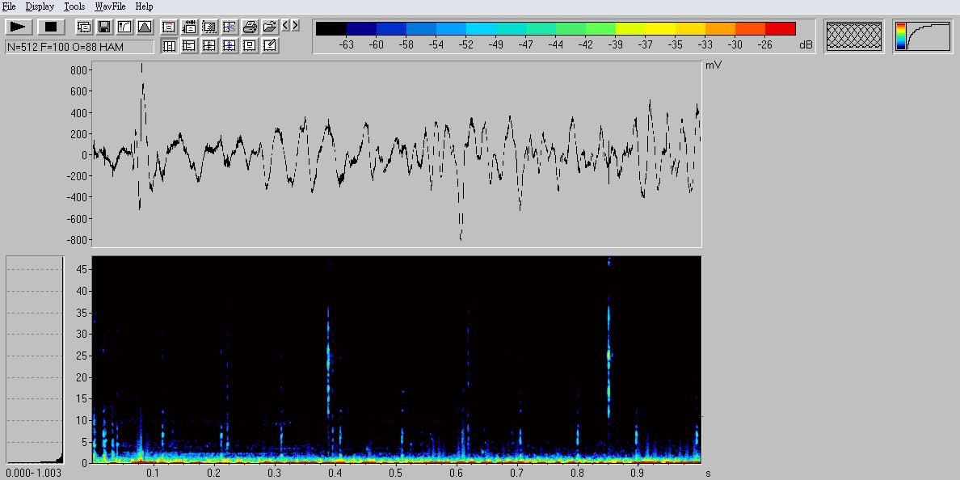Image resolution: width=960 pixels, height=480 pixels.
Task: Click the left arrow scroll button
Action: [285, 26]
